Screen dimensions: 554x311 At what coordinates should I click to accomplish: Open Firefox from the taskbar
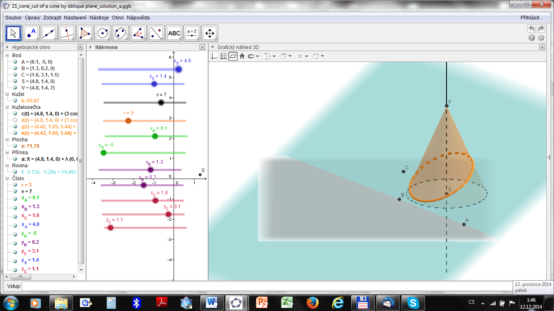(x=312, y=302)
